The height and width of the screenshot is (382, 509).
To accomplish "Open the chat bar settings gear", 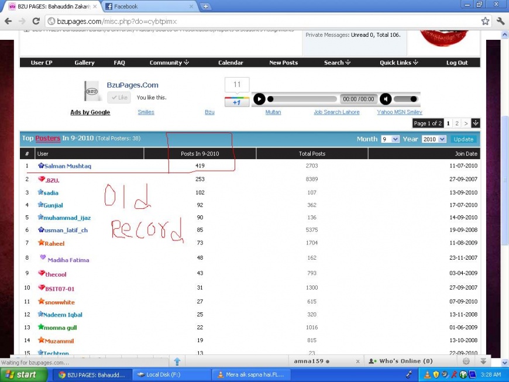I will point(466,362).
